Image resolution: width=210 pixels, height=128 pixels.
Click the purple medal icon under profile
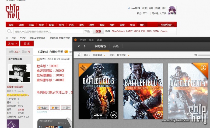(x=13, y=124)
